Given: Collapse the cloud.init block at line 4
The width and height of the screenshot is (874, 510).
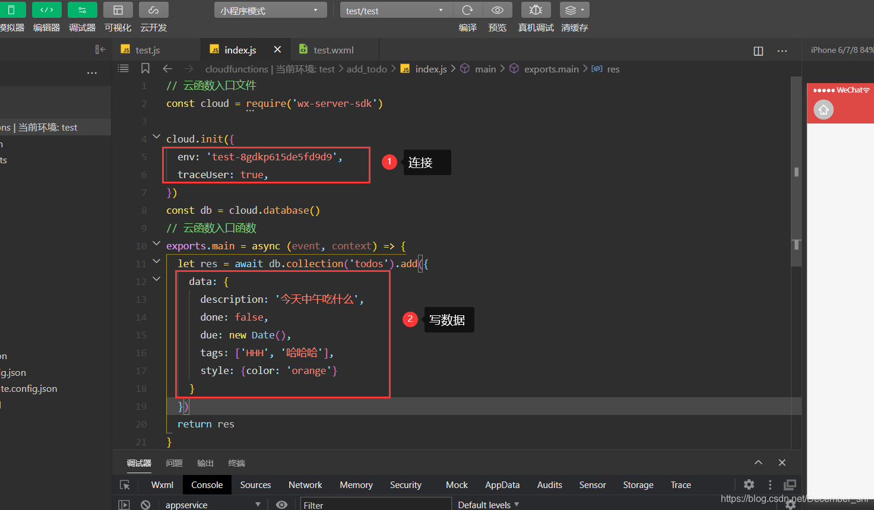Looking at the screenshot, I should [x=157, y=137].
